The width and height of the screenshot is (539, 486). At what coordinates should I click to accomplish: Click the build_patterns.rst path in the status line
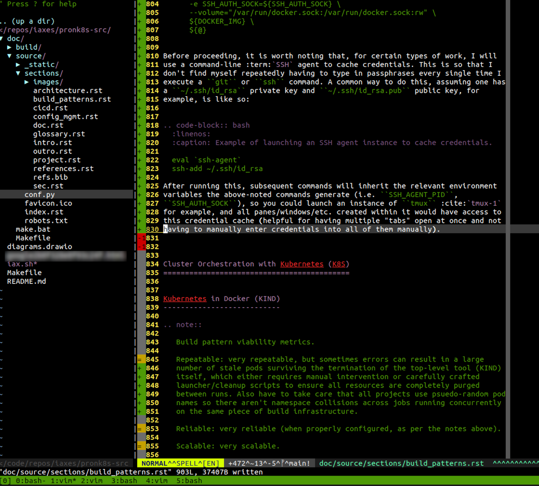tap(401, 464)
